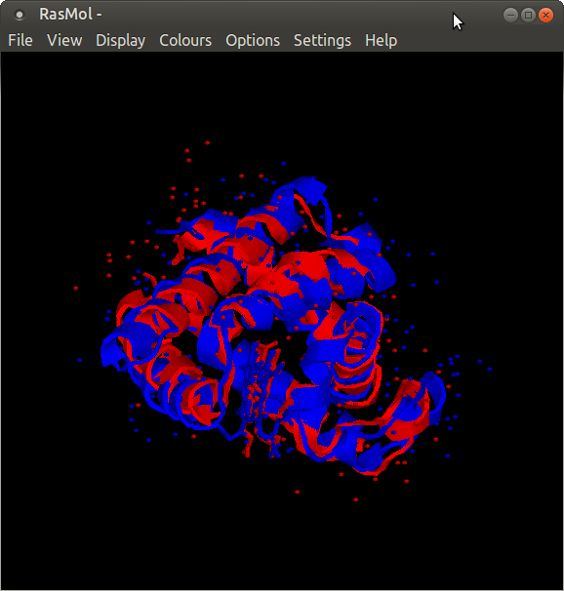564x591 pixels.
Task: Click empty black canvas area below the molecule
Action: point(282,546)
